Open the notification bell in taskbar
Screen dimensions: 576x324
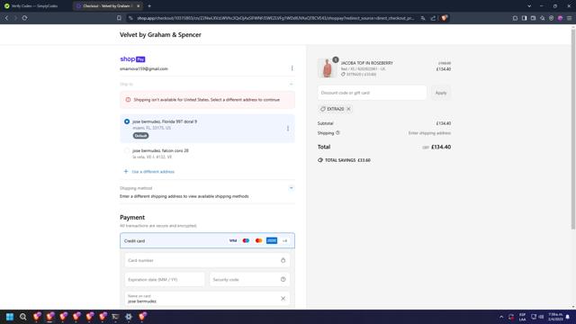(x=568, y=317)
